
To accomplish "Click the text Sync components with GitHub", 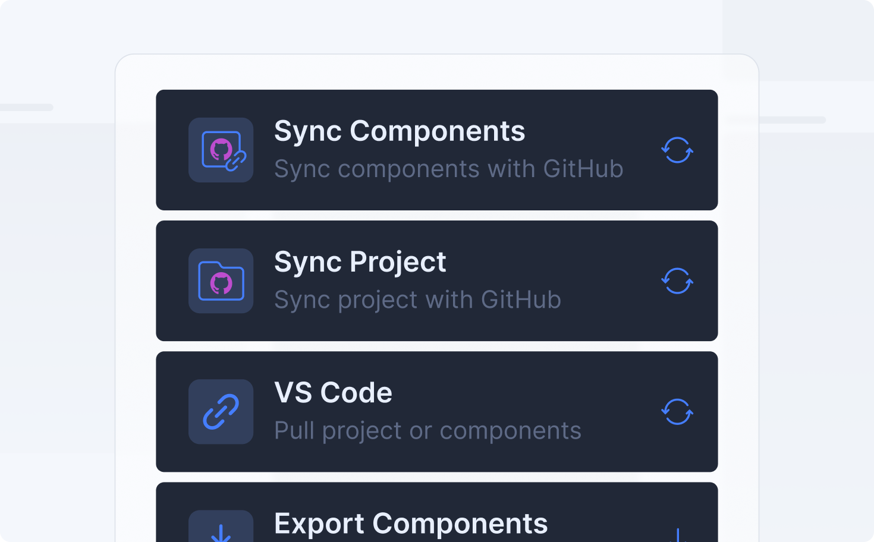I will pyautogui.click(x=448, y=169).
